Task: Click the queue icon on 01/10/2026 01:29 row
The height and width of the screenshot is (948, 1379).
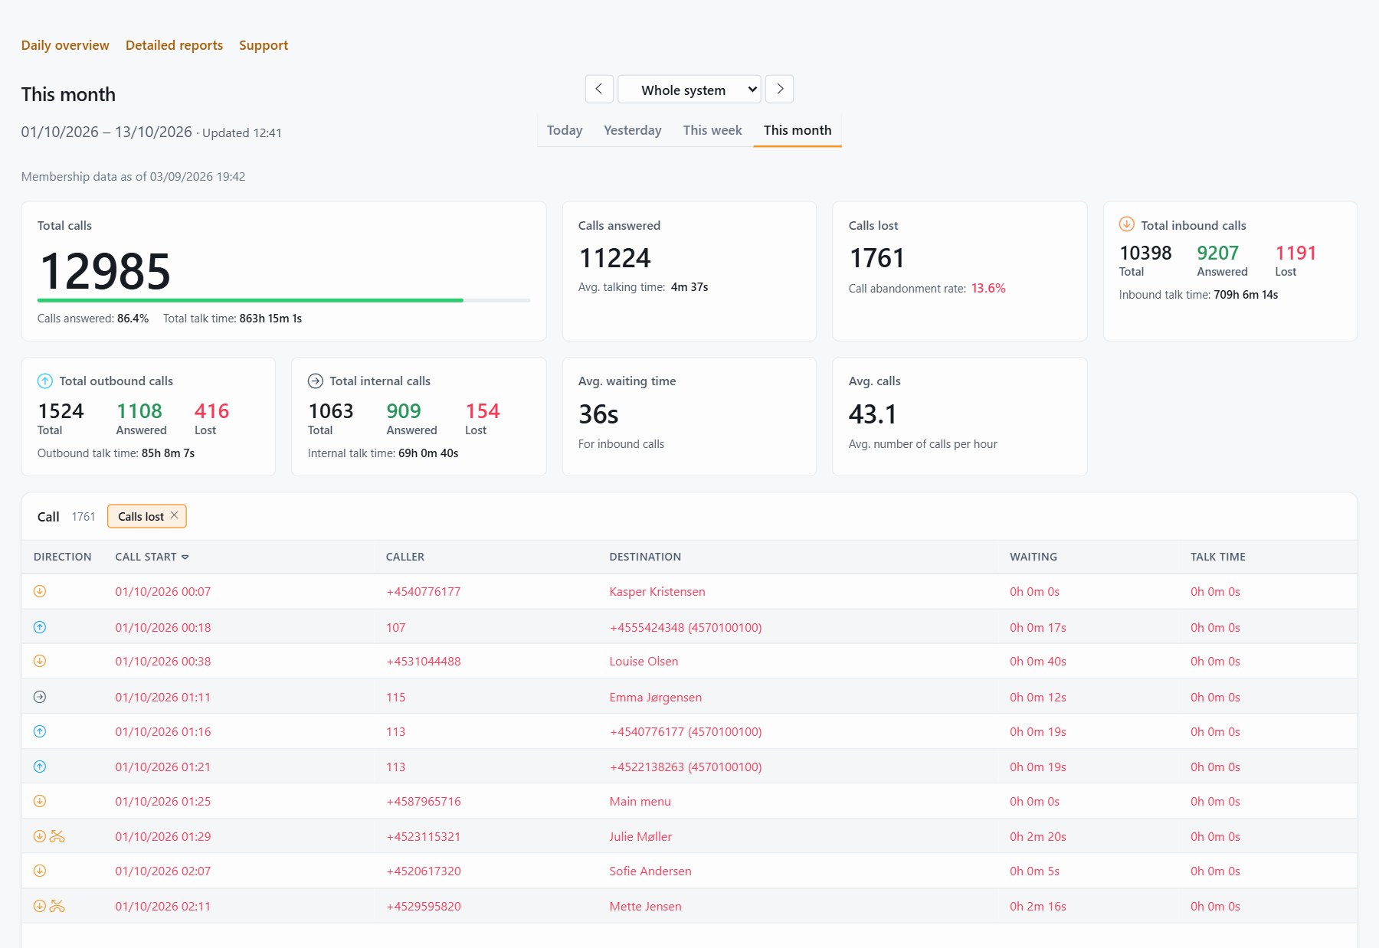Action: pyautogui.click(x=57, y=836)
